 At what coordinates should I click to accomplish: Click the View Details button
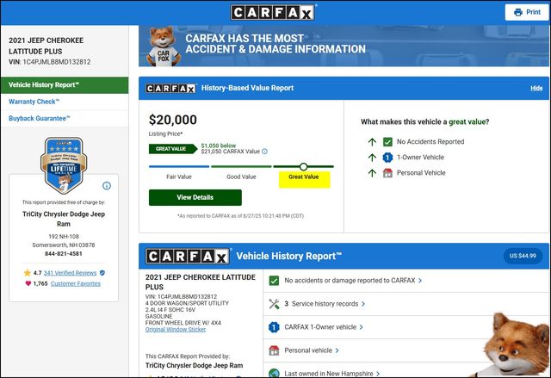pos(195,197)
